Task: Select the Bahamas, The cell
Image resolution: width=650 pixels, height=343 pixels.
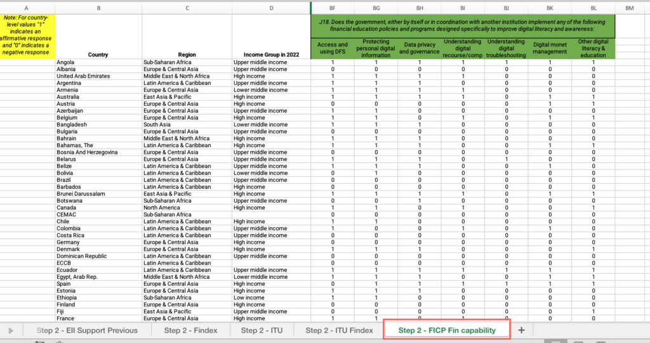Action: 98,145
